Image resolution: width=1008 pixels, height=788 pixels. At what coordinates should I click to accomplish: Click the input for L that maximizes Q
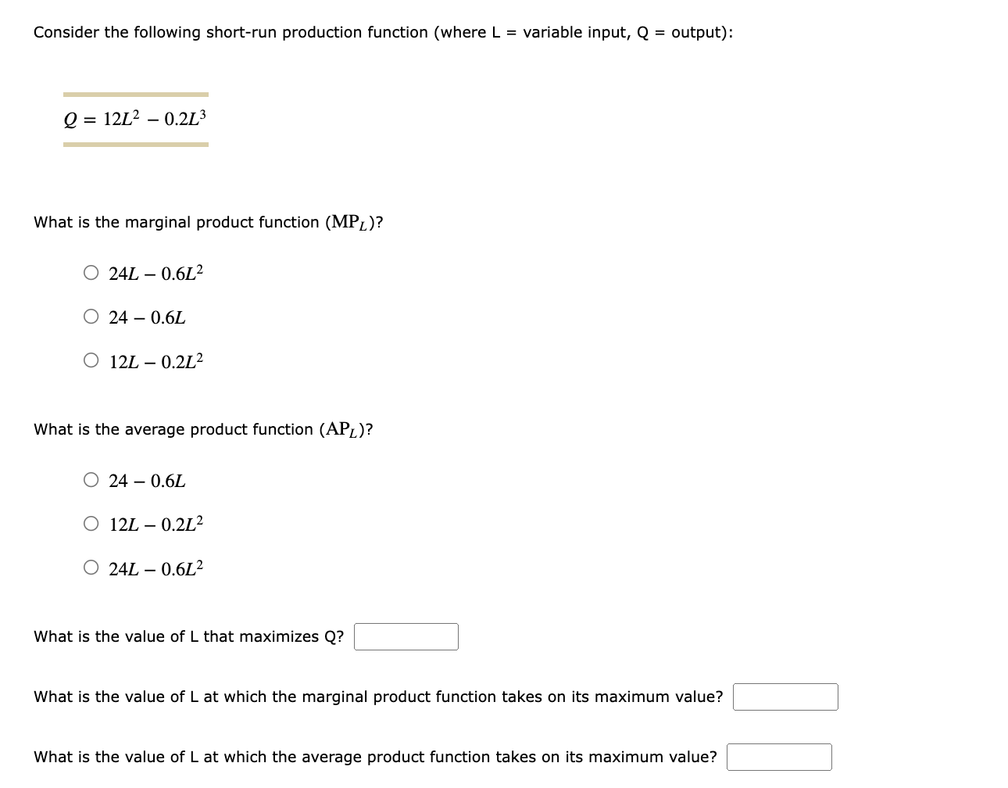pyautogui.click(x=406, y=636)
